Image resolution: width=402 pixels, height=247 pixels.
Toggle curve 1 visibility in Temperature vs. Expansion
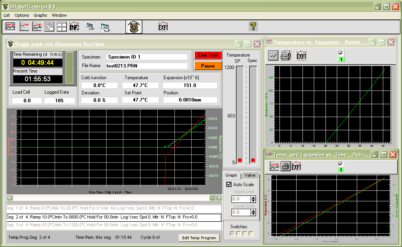click(x=341, y=53)
